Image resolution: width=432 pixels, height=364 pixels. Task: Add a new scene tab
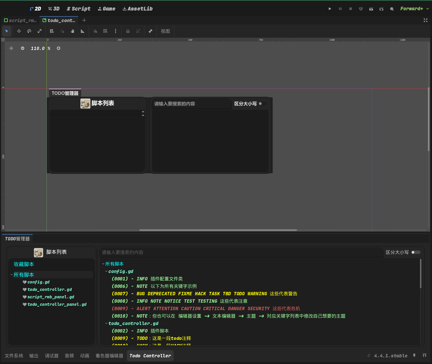(84, 20)
